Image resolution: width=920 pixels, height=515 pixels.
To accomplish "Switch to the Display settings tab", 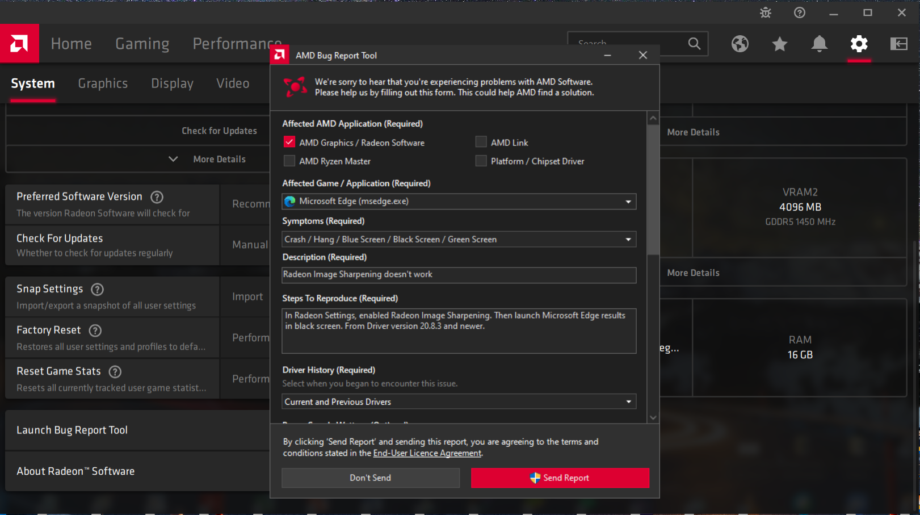I will click(x=172, y=83).
